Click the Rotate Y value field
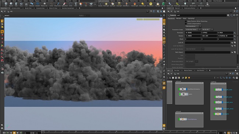The image size is (239, 134). (x=209, y=36)
